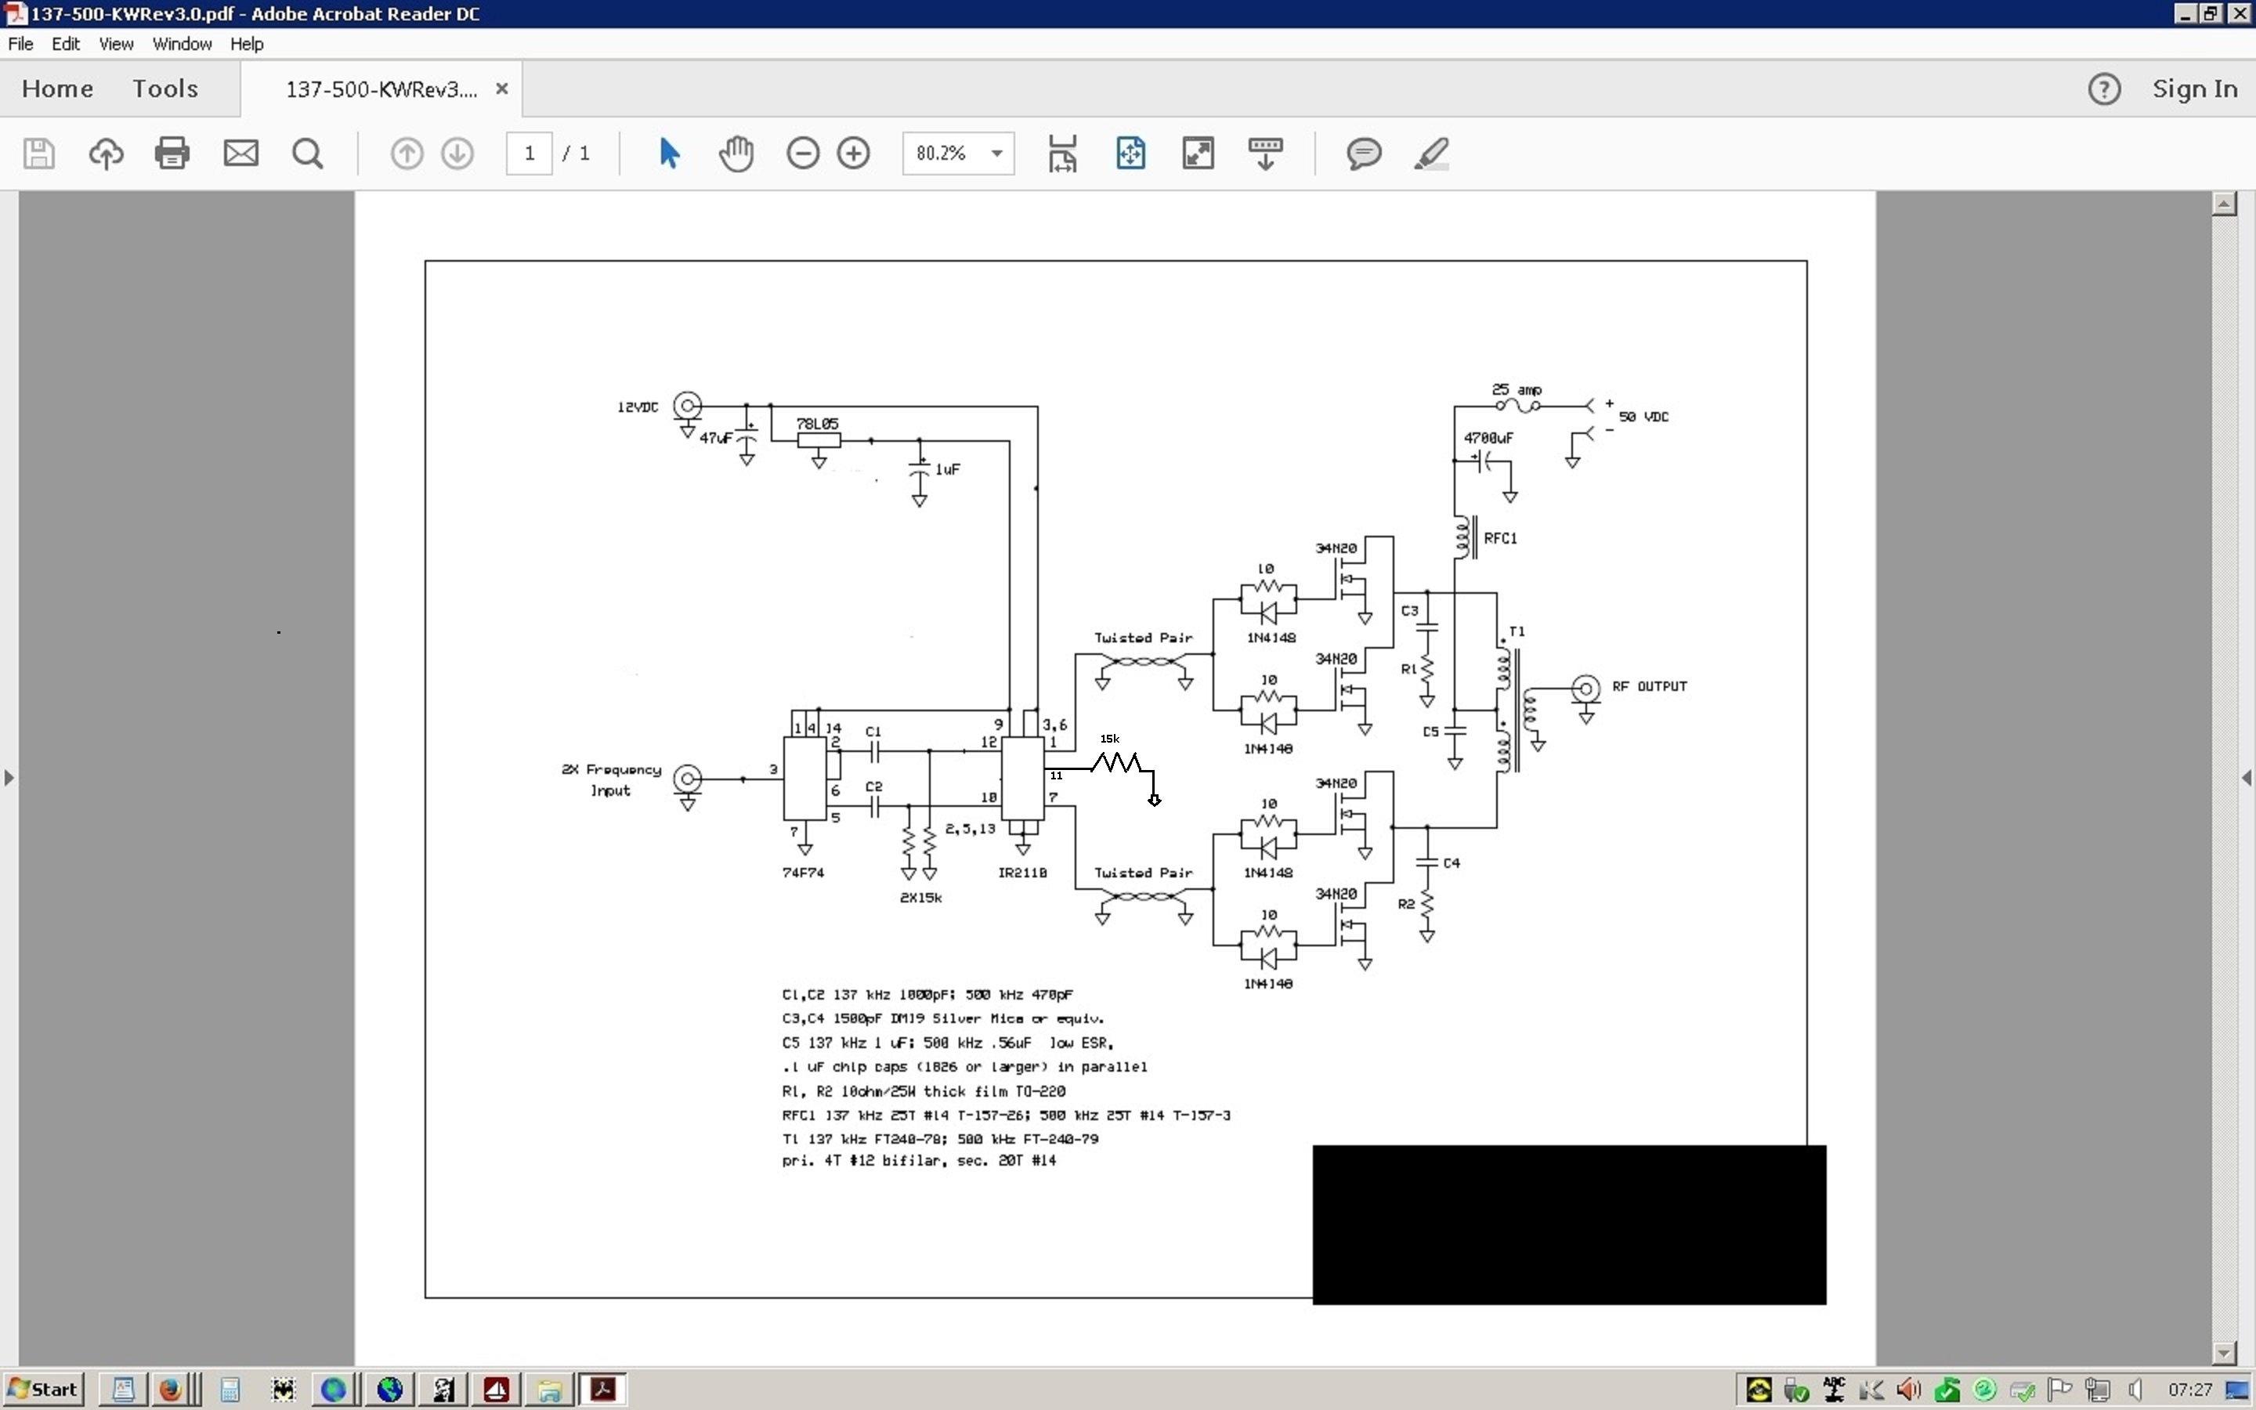
Task: Click the system clock 07:27
Action: point(2190,1390)
